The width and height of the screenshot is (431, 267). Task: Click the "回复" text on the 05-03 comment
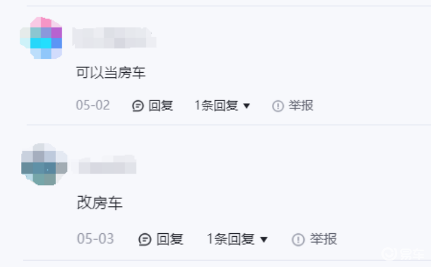[x=170, y=239]
